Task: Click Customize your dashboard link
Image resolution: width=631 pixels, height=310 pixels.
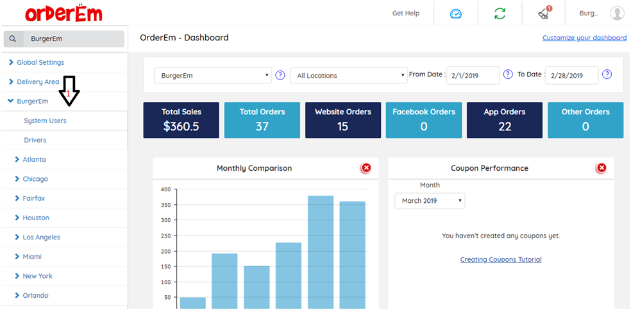Action: [x=584, y=38]
